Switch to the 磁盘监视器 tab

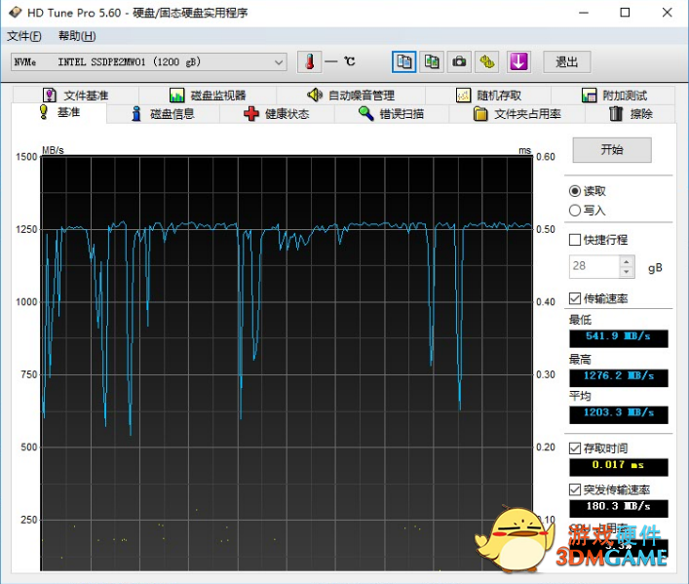tap(208, 95)
